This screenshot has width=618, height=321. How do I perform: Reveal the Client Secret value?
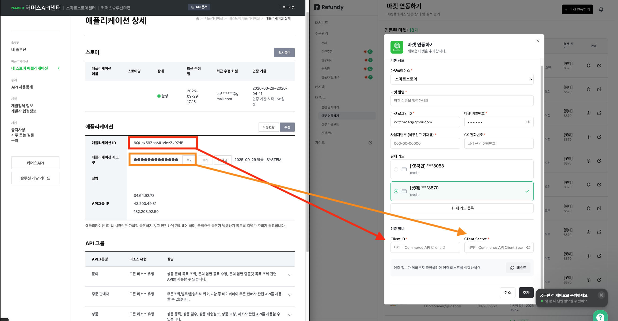(528, 247)
